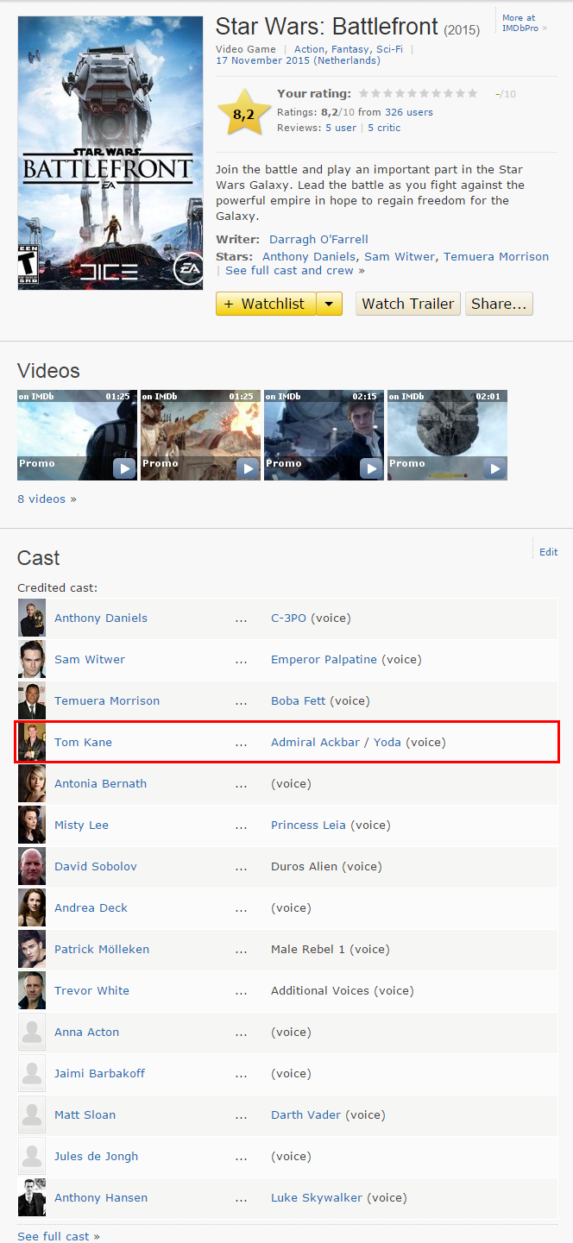This screenshot has height=1243, width=573.
Task: Play the 02:15 promo video
Action: (324, 435)
